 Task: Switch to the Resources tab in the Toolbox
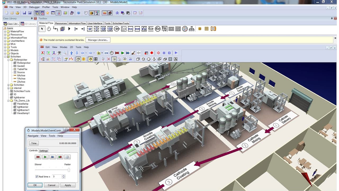pos(61,23)
